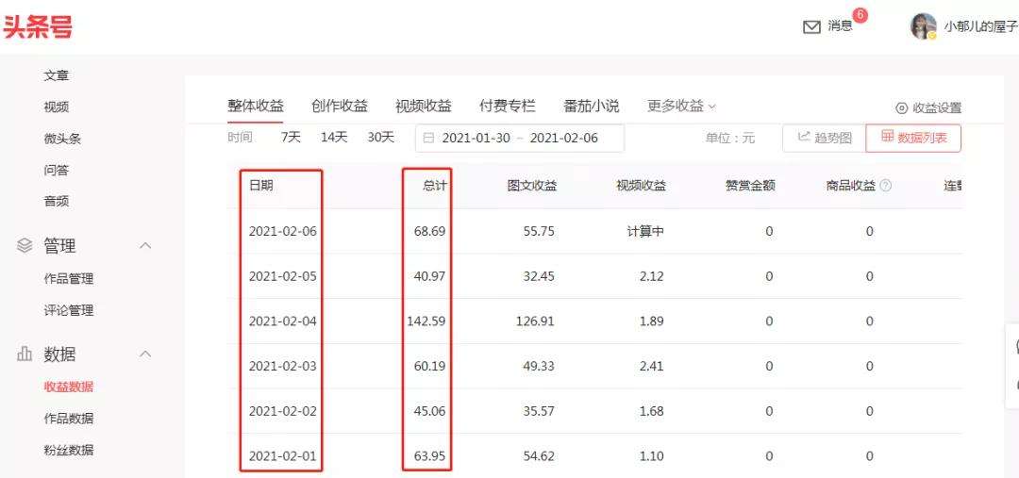This screenshot has height=478, width=1019.
Task: Open 视频 in the sidebar
Action: tap(57, 107)
